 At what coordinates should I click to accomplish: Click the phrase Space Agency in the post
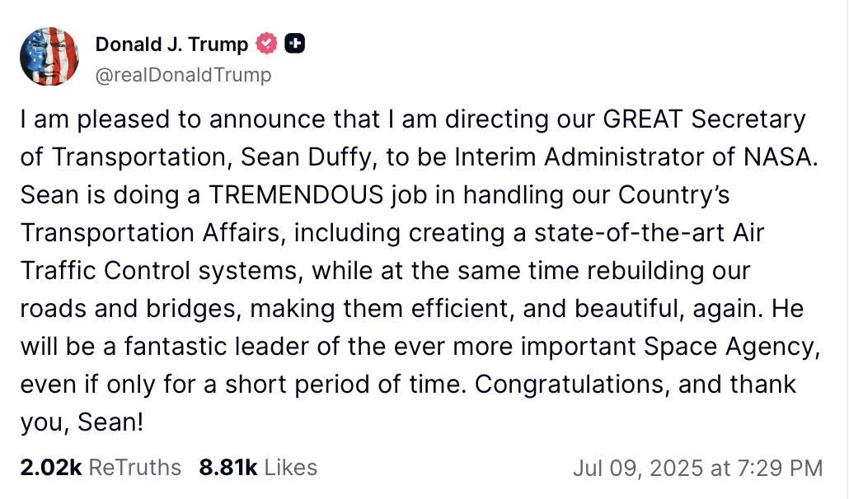[x=732, y=347]
